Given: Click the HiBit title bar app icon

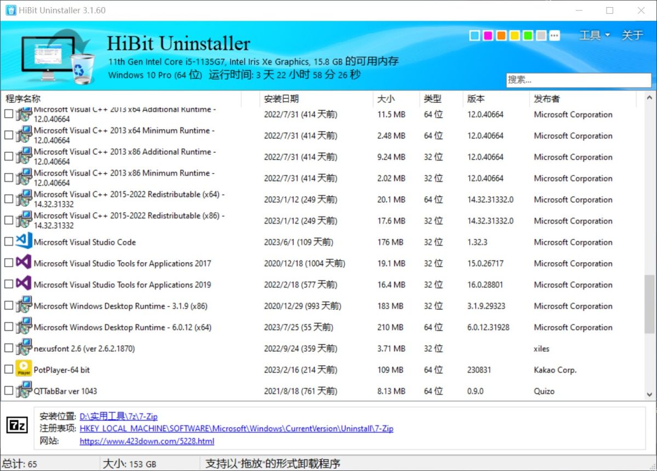Looking at the screenshot, I should point(10,10).
